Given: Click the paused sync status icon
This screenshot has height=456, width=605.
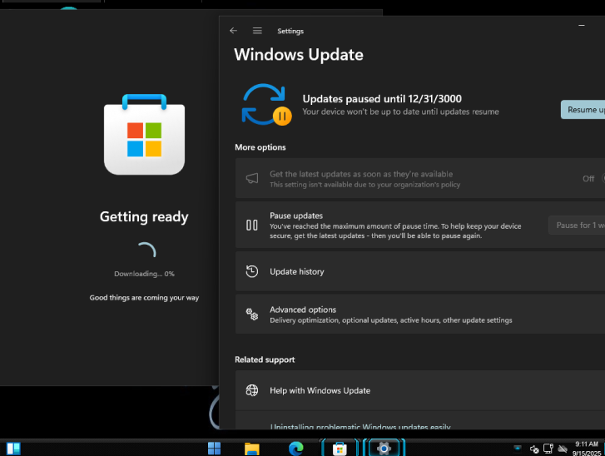Looking at the screenshot, I should pos(266,105).
